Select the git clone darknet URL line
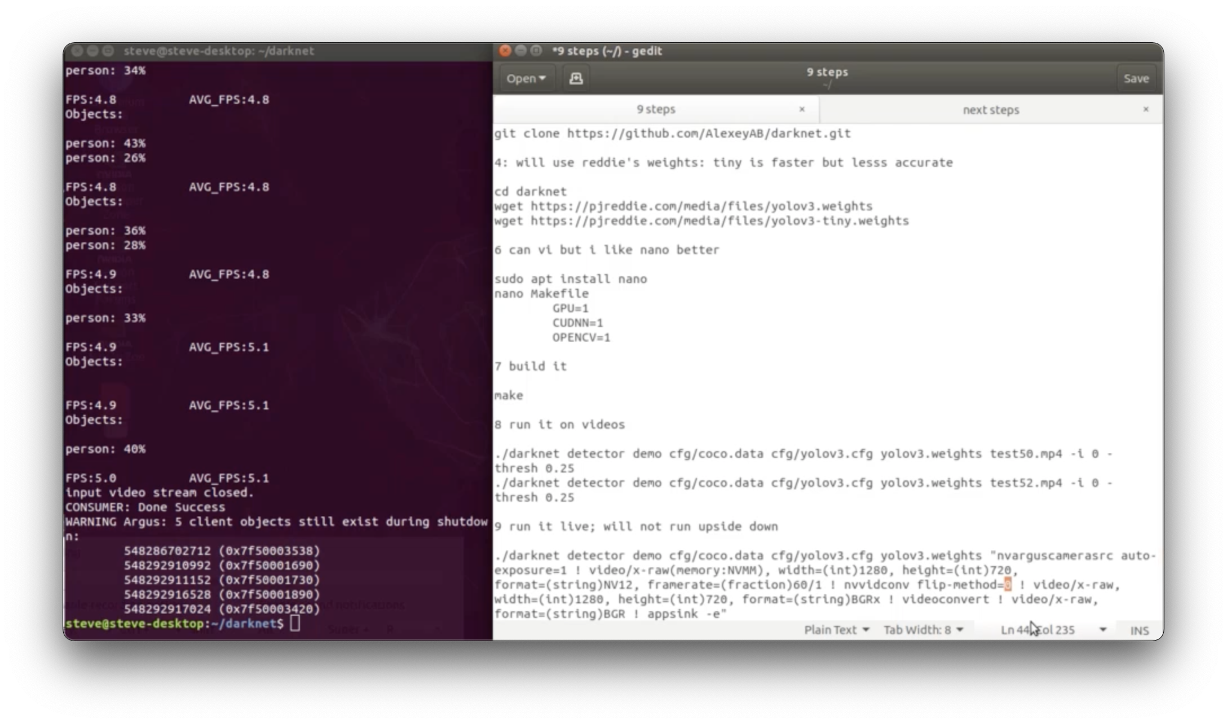This screenshot has width=1227, height=724. (671, 133)
